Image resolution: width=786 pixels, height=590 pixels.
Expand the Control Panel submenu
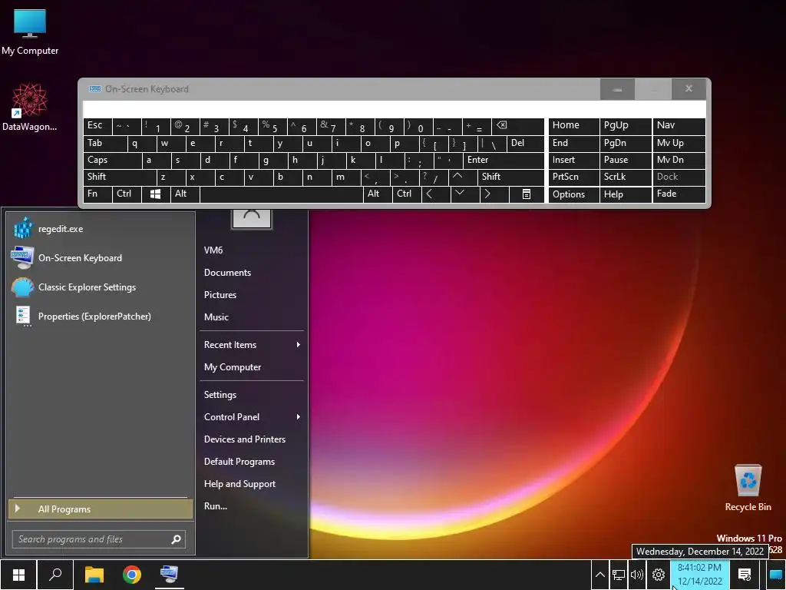(252, 417)
